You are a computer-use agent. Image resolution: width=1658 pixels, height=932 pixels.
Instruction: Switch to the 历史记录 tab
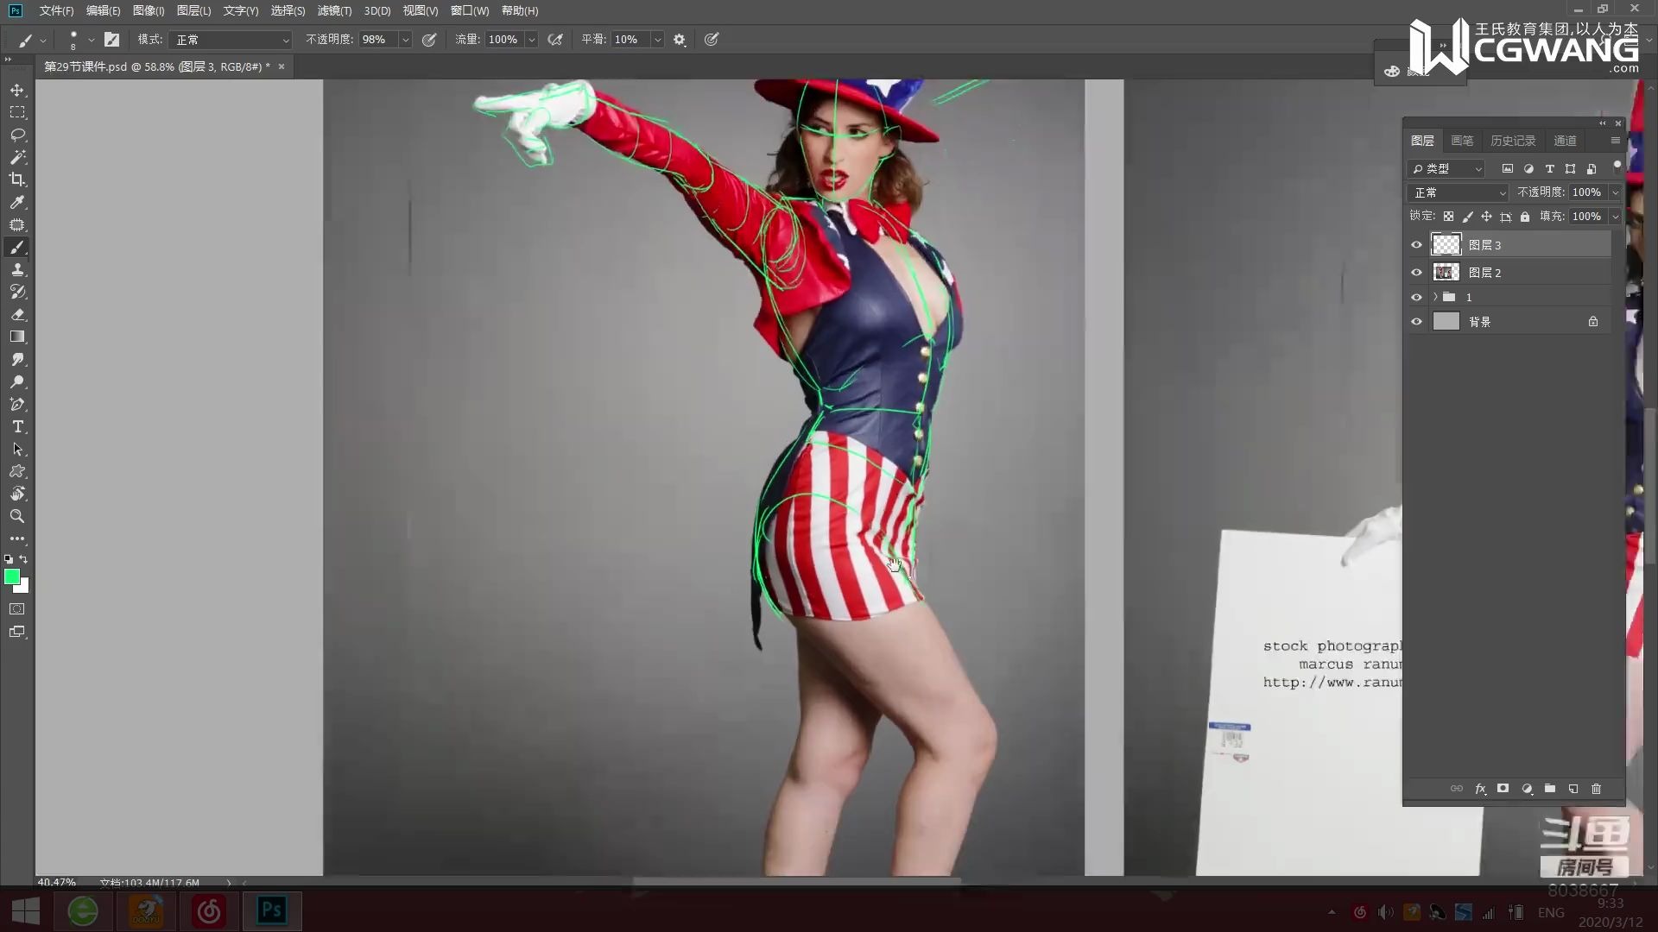point(1512,141)
